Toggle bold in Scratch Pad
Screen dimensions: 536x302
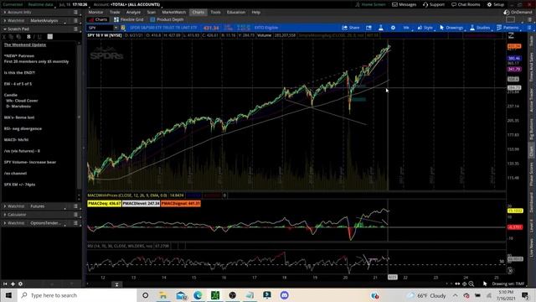(28, 37)
